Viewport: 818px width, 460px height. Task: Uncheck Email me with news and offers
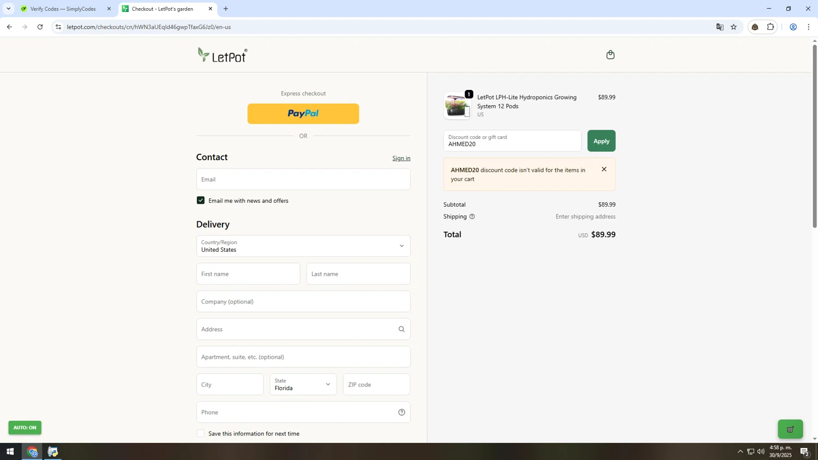(201, 201)
